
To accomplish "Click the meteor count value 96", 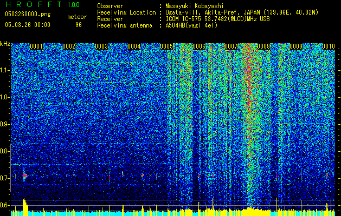I will pos(79,25).
